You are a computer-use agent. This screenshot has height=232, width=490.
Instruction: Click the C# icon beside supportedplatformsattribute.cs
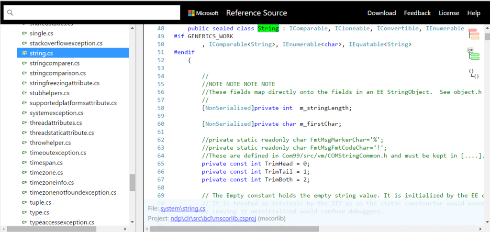pos(24,103)
